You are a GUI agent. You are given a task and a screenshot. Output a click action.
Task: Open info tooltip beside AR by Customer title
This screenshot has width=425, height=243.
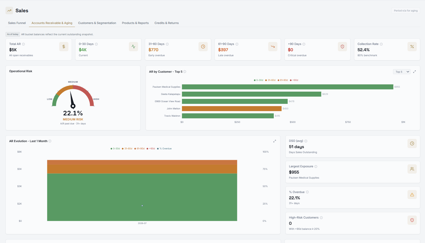coord(185,72)
